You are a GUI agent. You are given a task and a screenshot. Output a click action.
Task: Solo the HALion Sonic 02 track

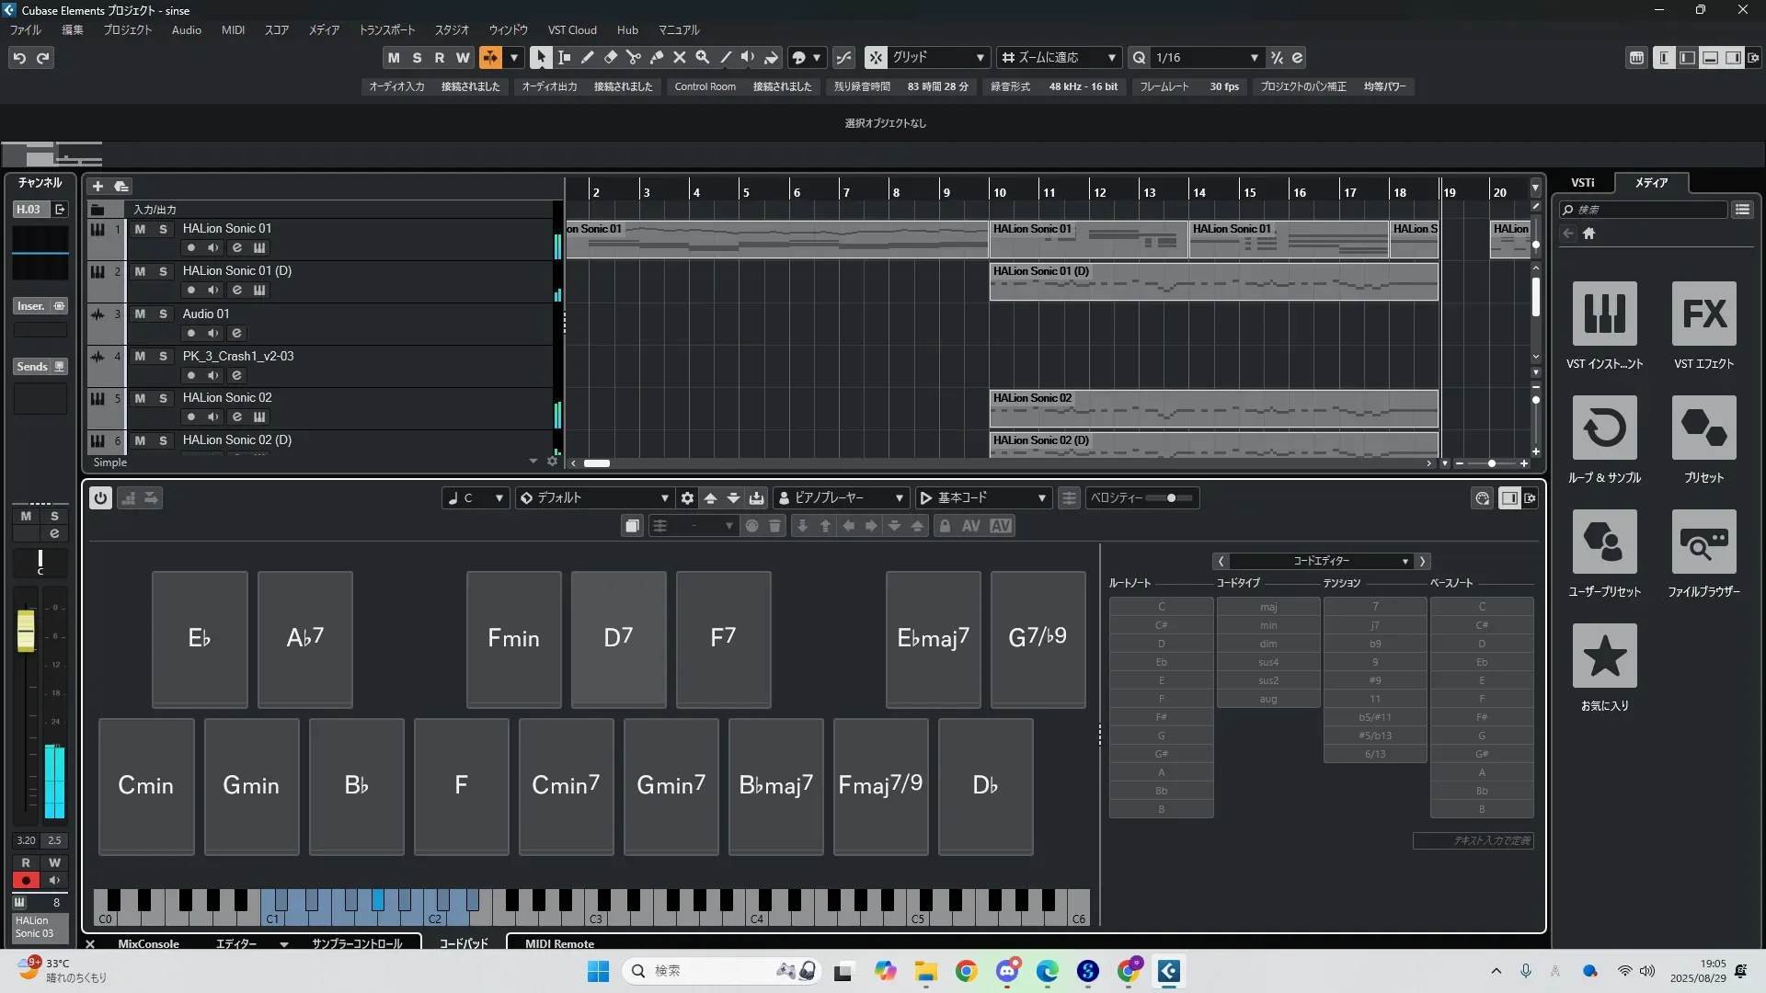click(163, 398)
